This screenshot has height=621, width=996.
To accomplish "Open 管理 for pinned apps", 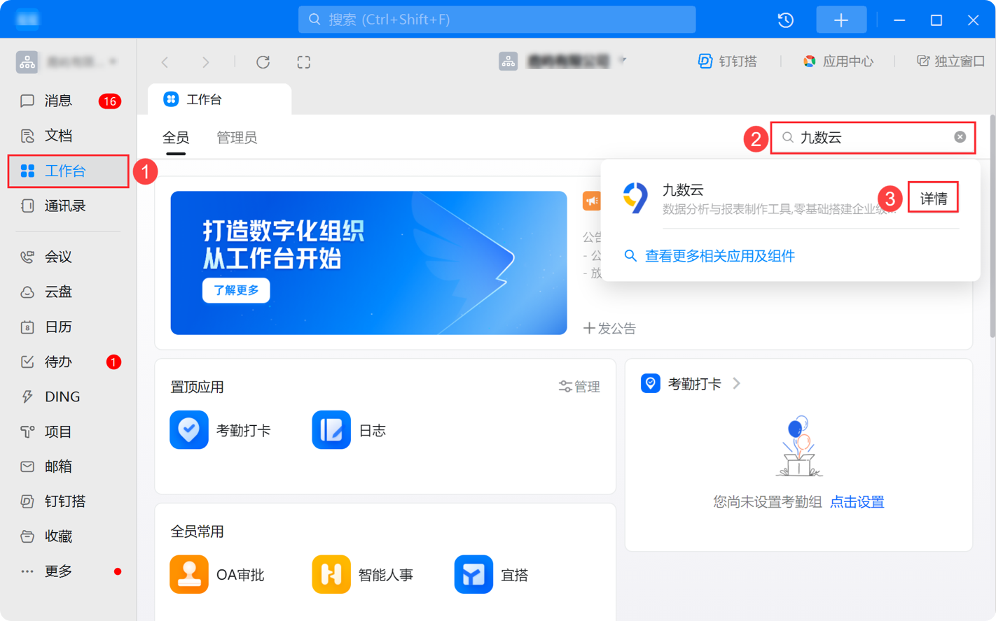I will coord(579,387).
